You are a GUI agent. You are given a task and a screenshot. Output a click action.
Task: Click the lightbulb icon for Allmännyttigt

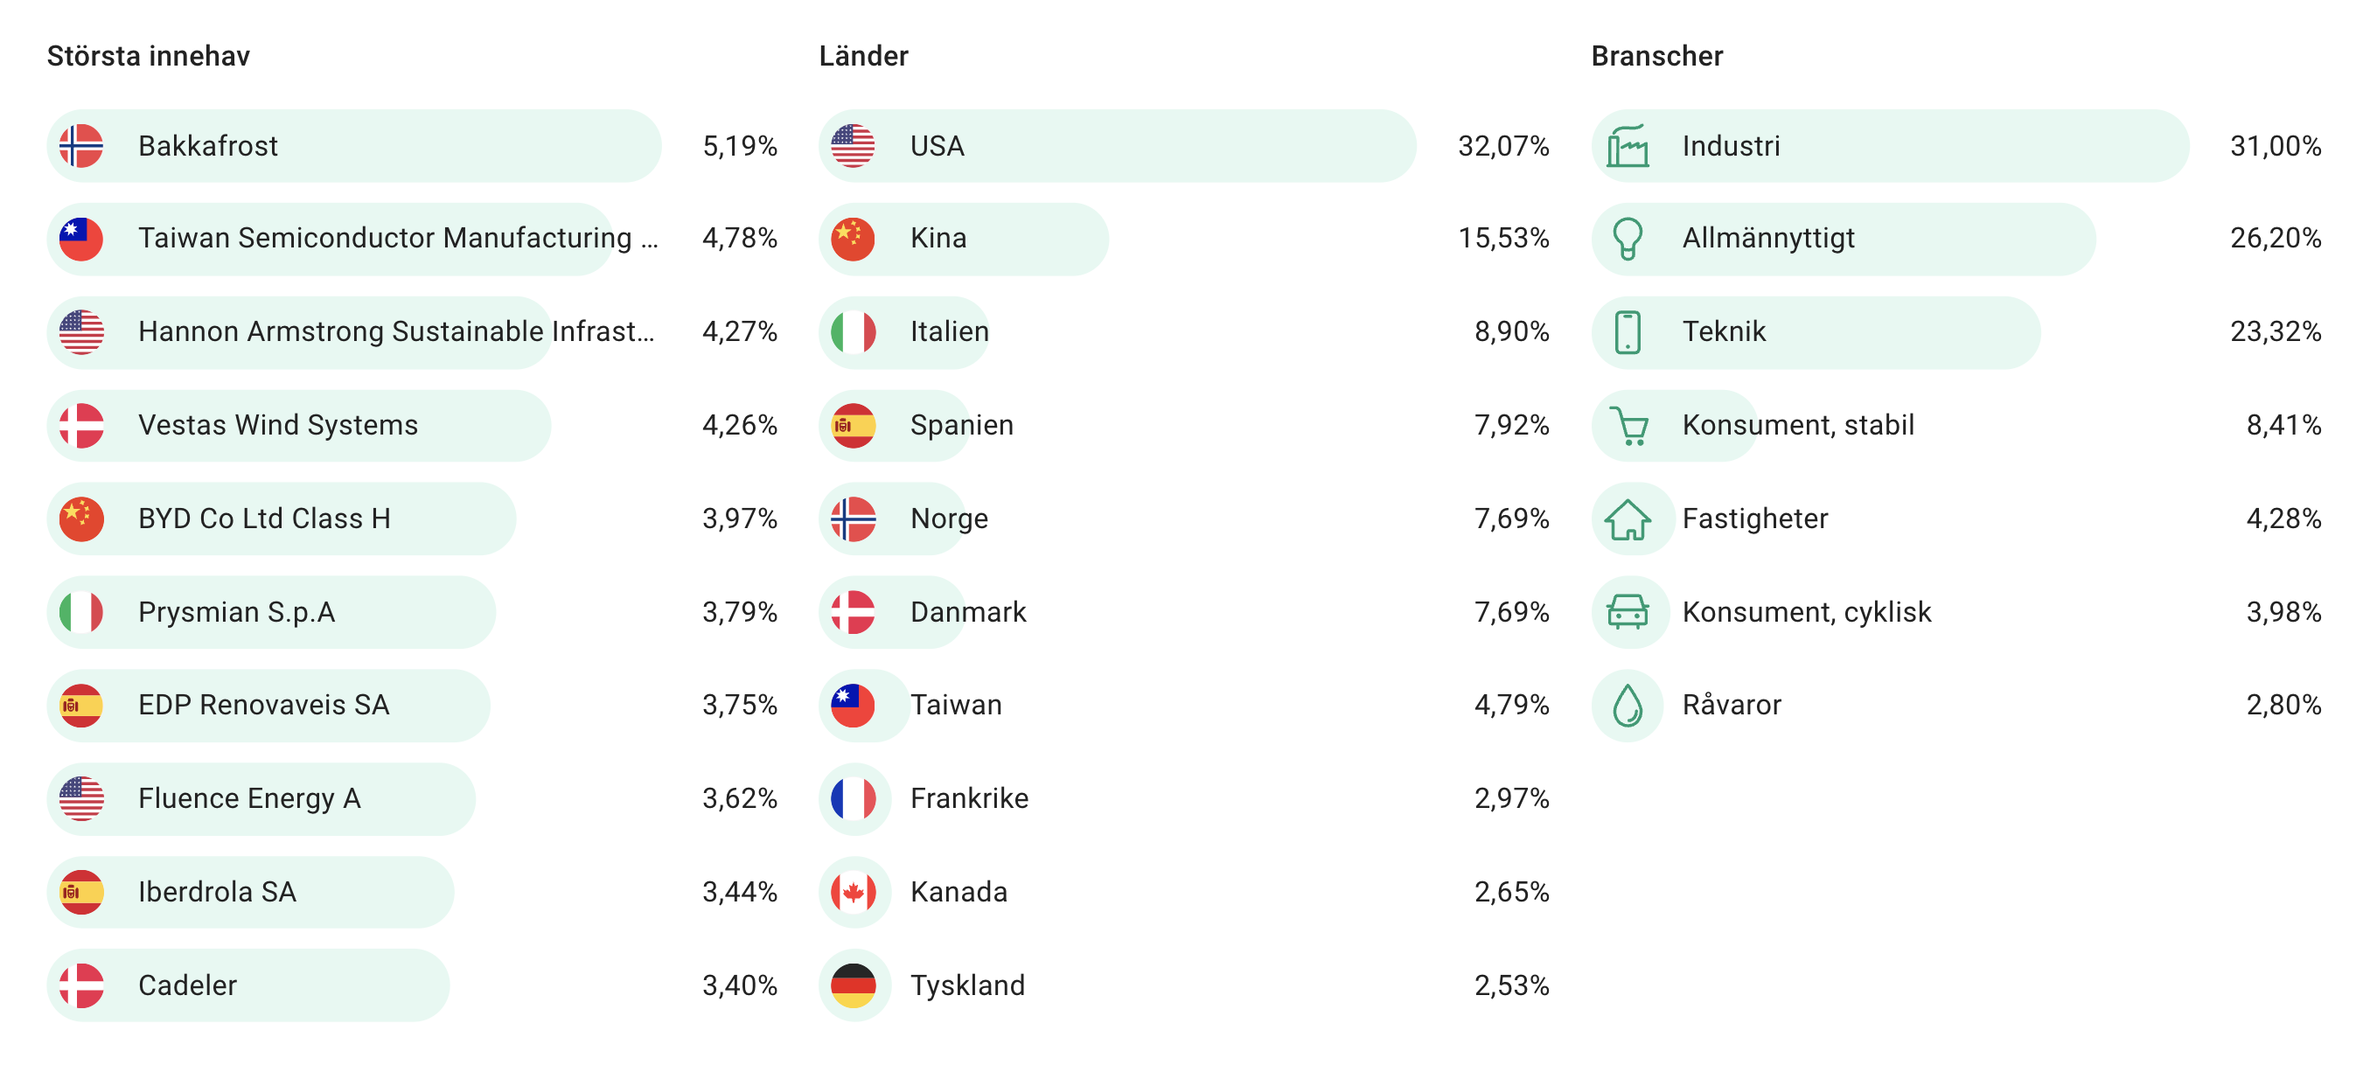tap(1627, 239)
